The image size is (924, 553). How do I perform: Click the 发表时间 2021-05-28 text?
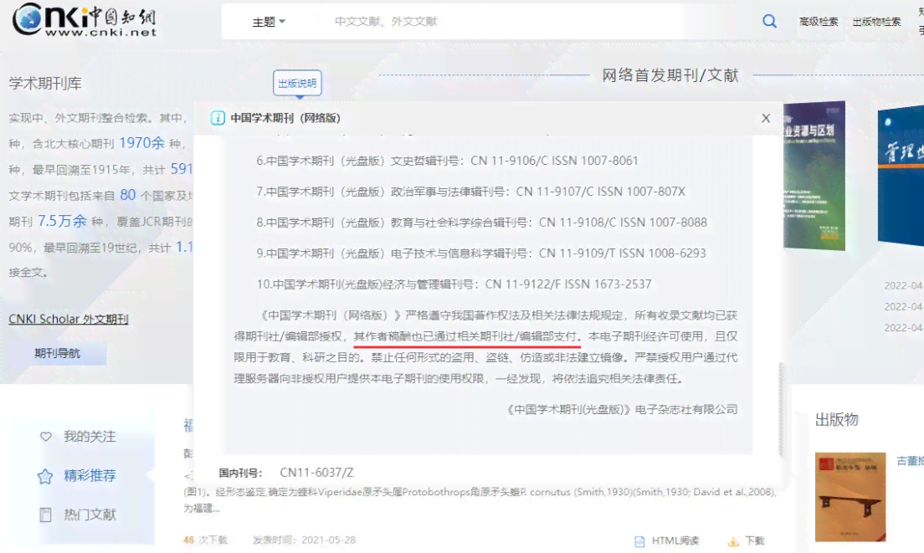point(305,540)
